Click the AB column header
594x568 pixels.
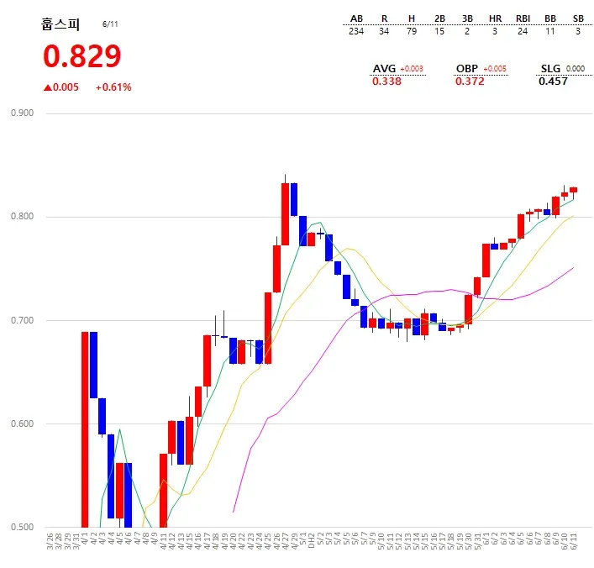pos(356,18)
